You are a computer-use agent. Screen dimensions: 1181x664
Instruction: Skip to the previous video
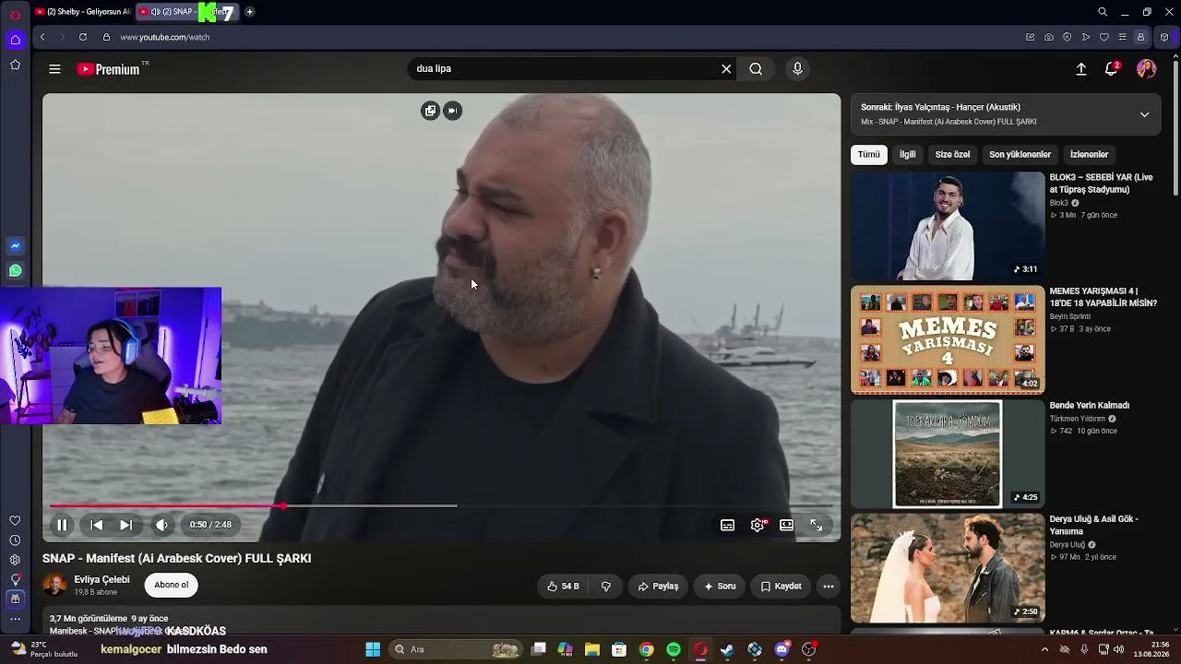coord(96,525)
